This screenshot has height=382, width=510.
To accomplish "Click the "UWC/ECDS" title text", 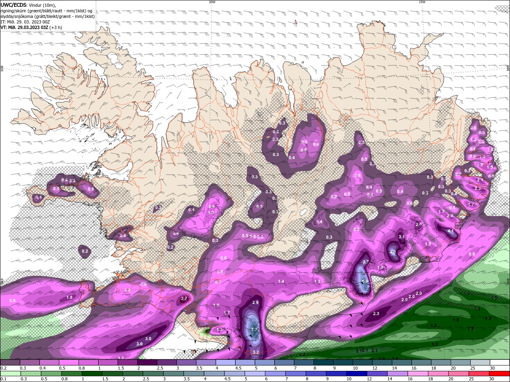I will pos(14,5).
